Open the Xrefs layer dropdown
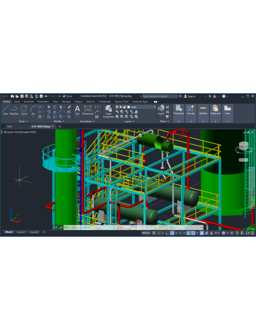 (155, 107)
